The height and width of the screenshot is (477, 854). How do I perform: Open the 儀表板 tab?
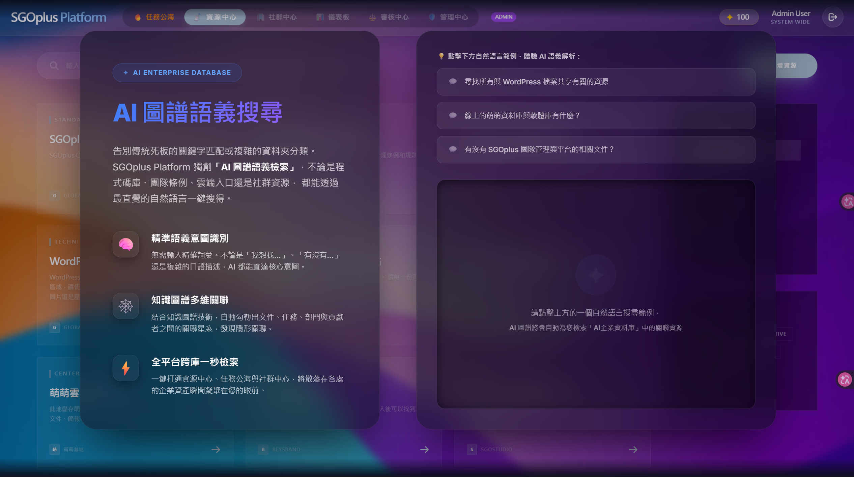(x=333, y=17)
